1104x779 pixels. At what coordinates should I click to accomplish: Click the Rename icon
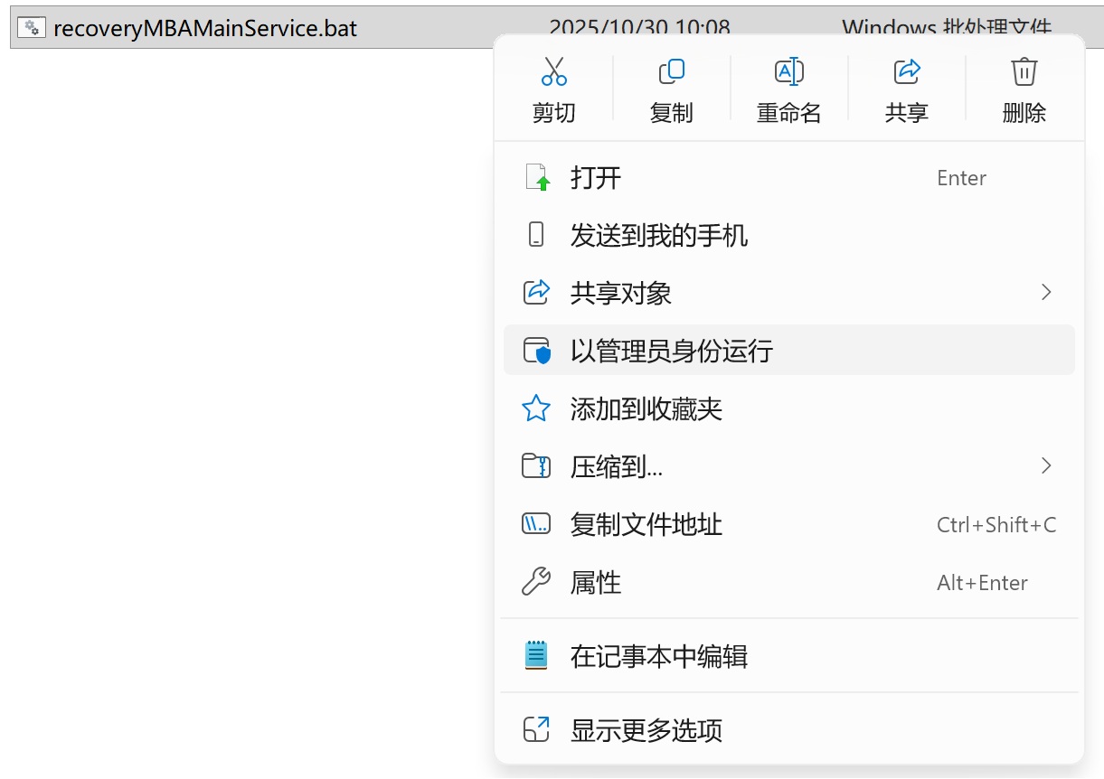(788, 71)
